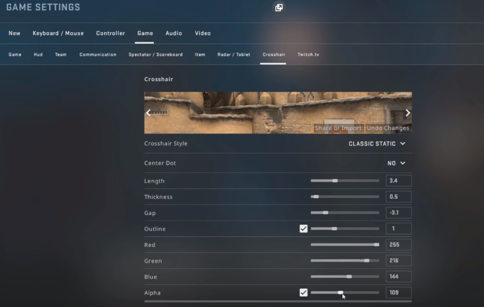Adjust the Green color slider
This screenshot has height=307, width=484.
(345, 261)
